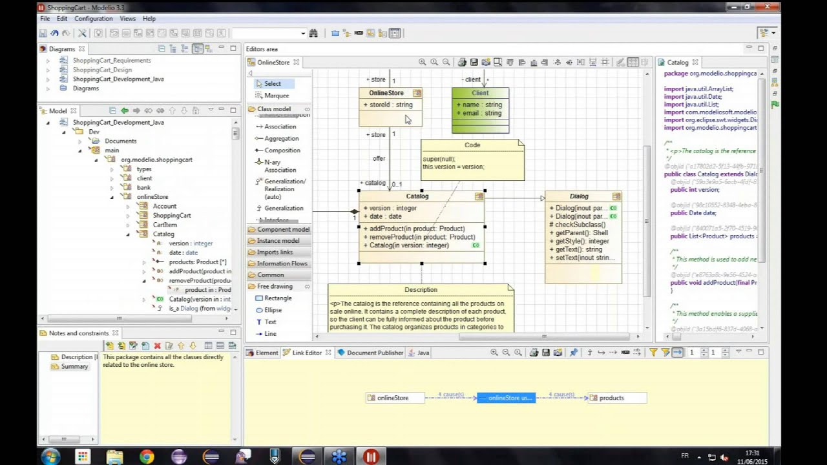Click the Undo arrow in main toolbar
827x465 pixels.
coord(54,33)
